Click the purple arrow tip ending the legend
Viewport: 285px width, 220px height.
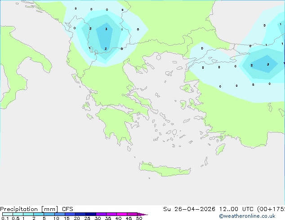[142, 214]
